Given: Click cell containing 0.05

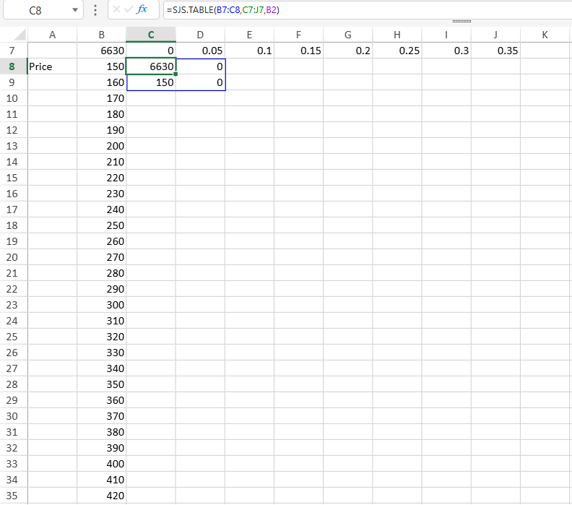Looking at the screenshot, I should click(200, 51).
